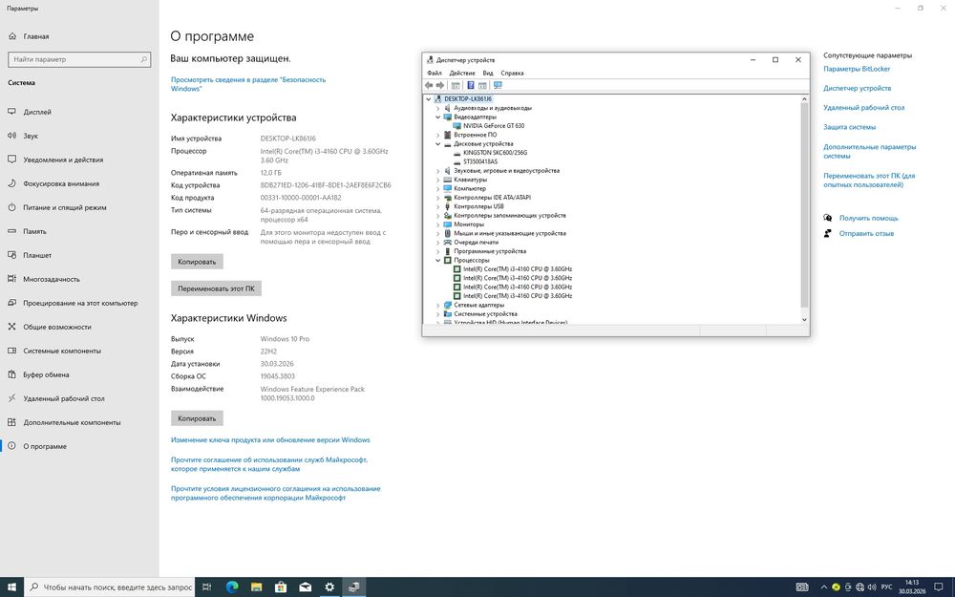Screen dimensions: 955x597
Task: Open Microsoft Store icon on taskbar
Action: tap(281, 587)
